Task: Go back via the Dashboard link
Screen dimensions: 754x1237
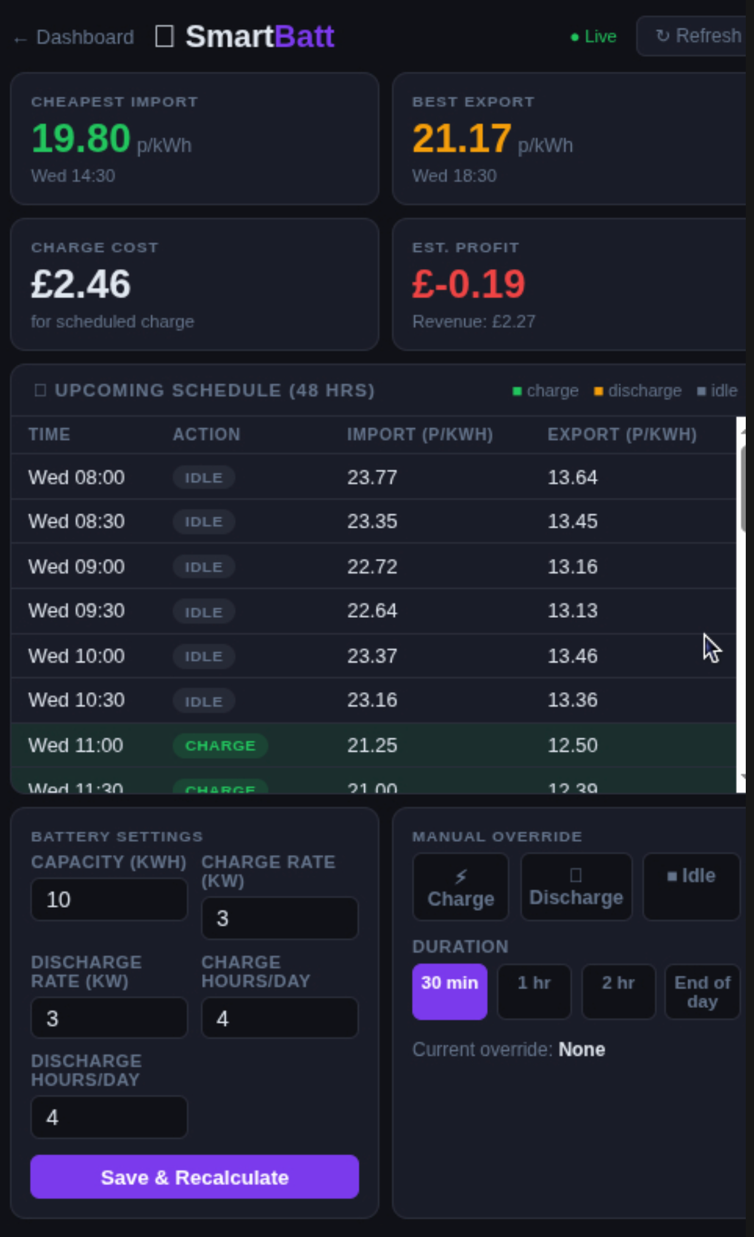Action: pyautogui.click(x=74, y=37)
